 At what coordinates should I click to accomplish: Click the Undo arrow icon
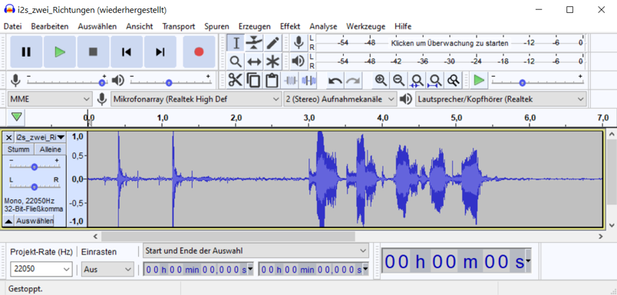pos(335,80)
